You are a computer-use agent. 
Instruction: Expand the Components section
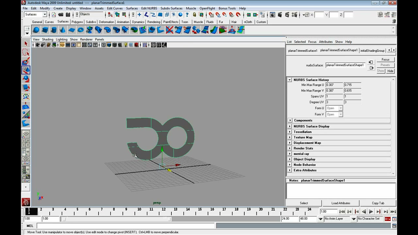click(290, 120)
